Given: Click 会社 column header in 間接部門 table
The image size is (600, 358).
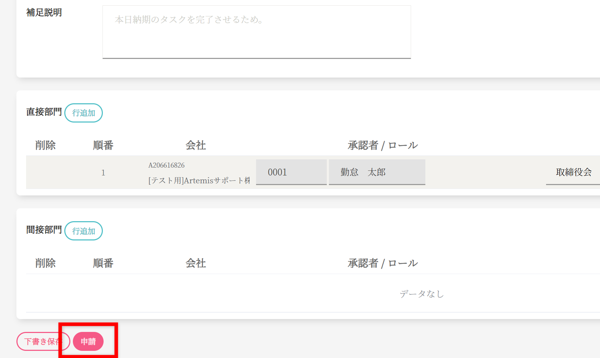Looking at the screenshot, I should tap(196, 263).
